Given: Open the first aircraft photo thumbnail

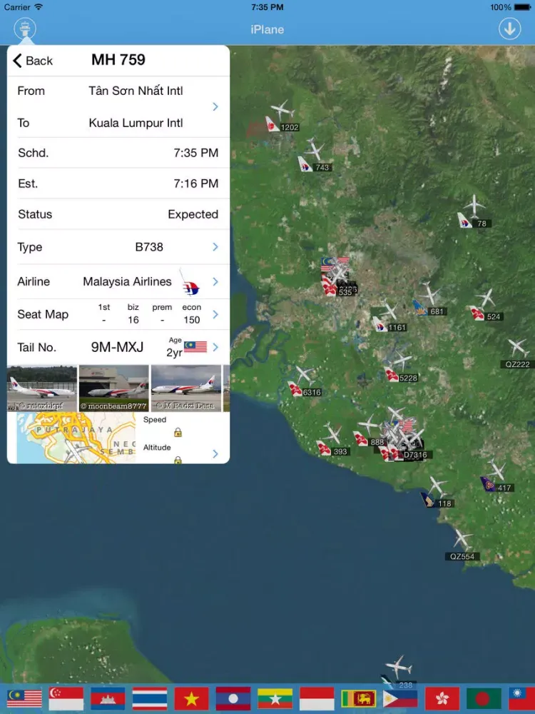Looking at the screenshot, I should pyautogui.click(x=42, y=388).
